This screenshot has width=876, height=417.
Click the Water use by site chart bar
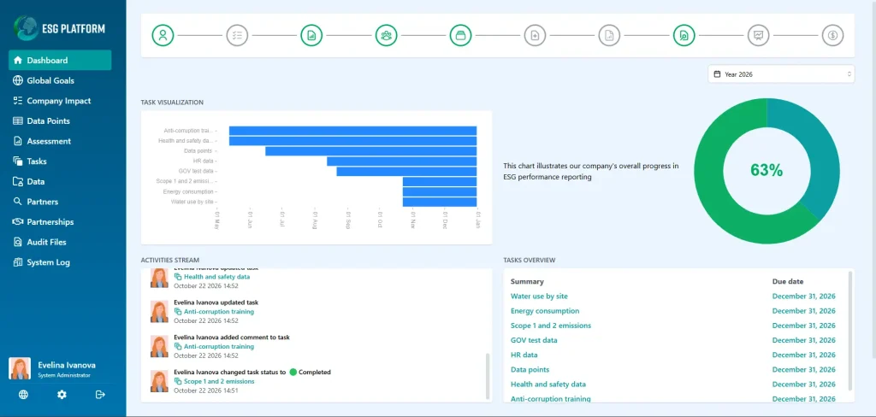tap(440, 202)
